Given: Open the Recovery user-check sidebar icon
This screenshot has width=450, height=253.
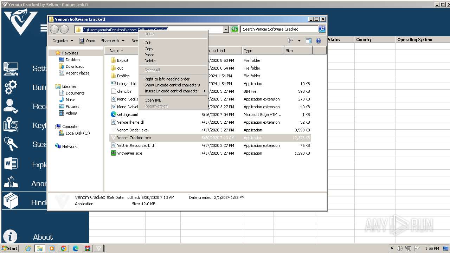Looking at the screenshot, I should (11, 106).
